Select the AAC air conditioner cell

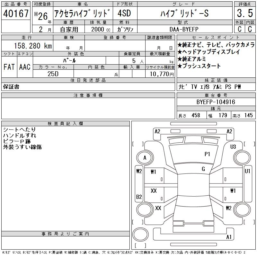25,67
